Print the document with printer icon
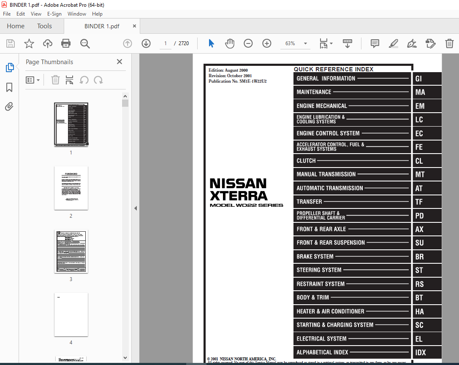The image size is (459, 365). (x=66, y=43)
